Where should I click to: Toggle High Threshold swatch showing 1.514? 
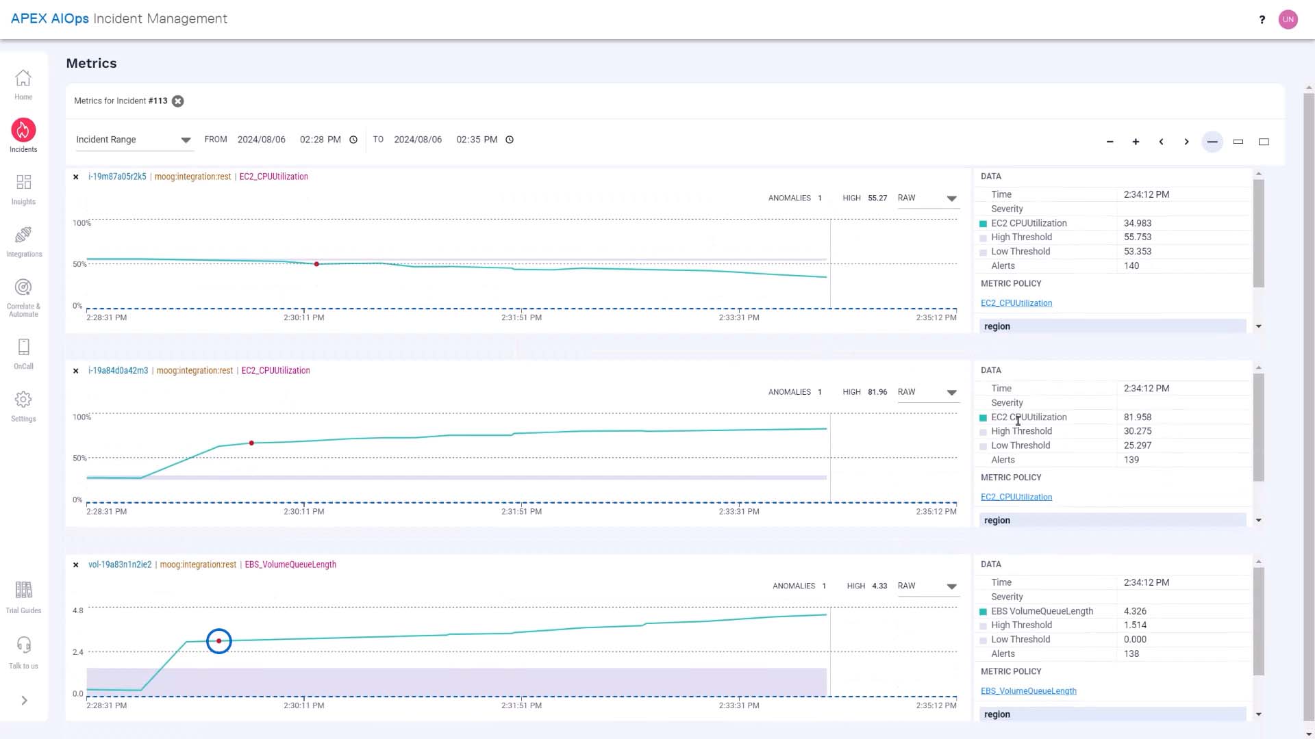click(x=984, y=626)
